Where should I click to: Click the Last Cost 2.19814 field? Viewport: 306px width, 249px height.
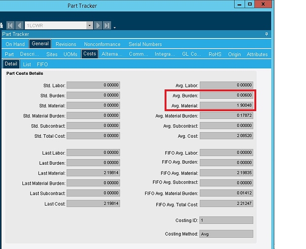[x=93, y=204]
